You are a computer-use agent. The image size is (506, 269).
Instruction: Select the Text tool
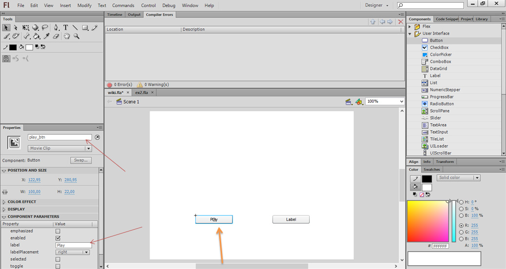66,28
